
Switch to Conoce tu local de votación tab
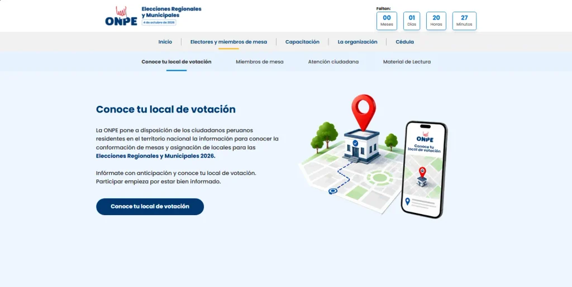click(x=177, y=62)
